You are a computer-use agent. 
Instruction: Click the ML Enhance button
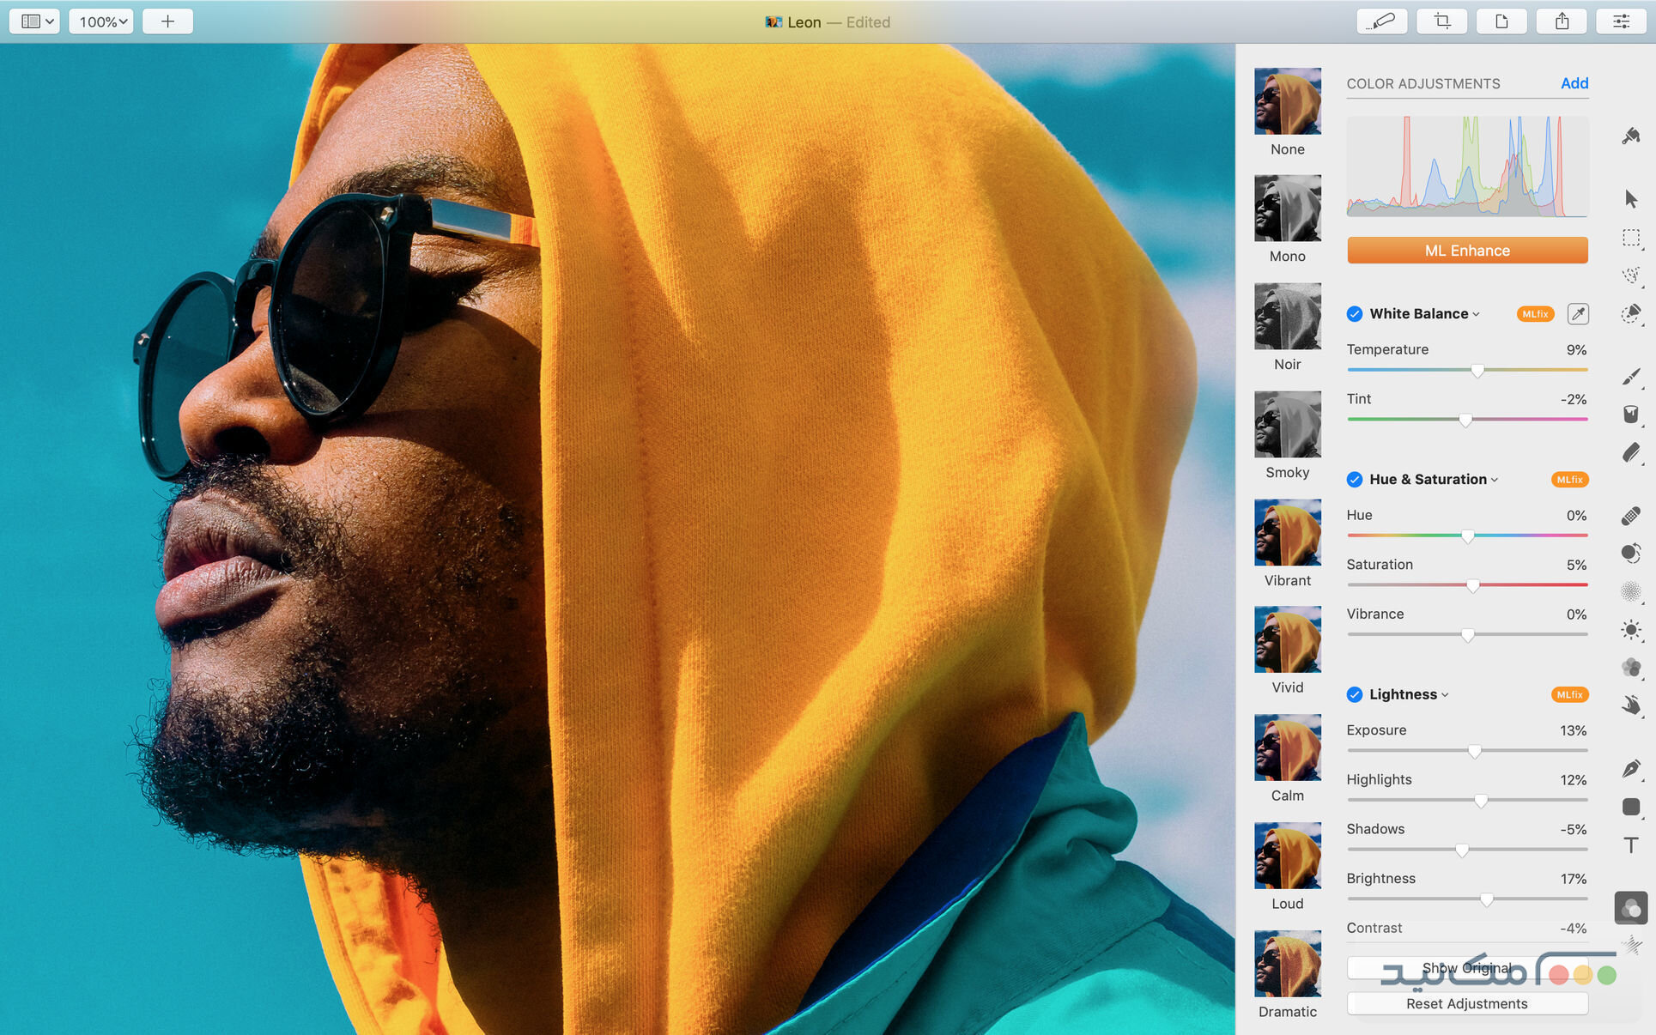tap(1466, 250)
